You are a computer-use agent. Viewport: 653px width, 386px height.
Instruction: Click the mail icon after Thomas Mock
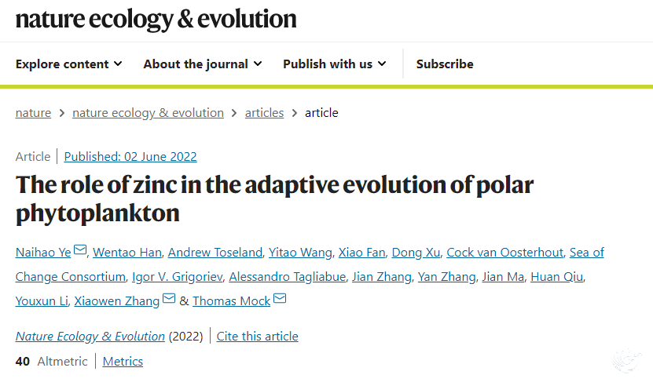280,298
